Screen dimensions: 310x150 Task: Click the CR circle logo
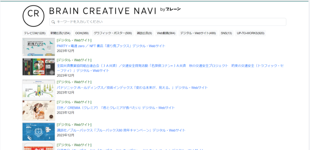pos(34,16)
